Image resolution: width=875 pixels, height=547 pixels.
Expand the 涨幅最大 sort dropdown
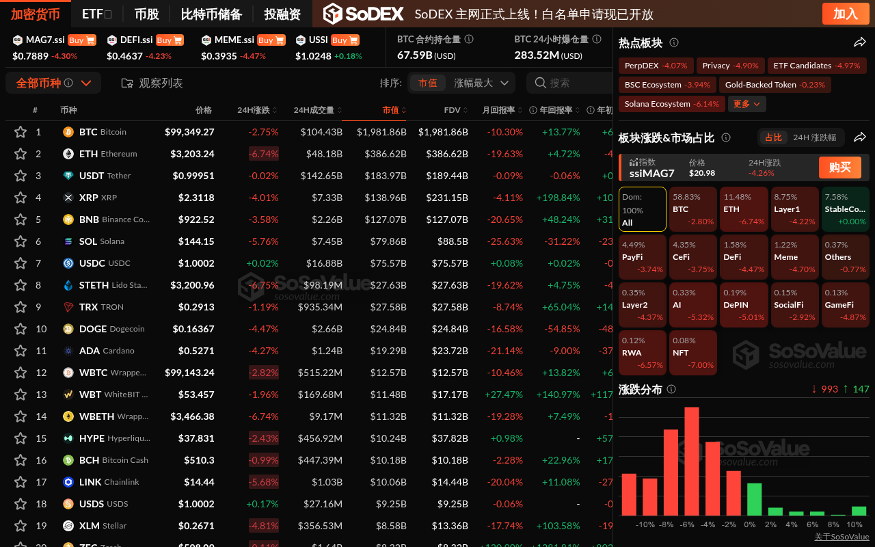tap(481, 83)
